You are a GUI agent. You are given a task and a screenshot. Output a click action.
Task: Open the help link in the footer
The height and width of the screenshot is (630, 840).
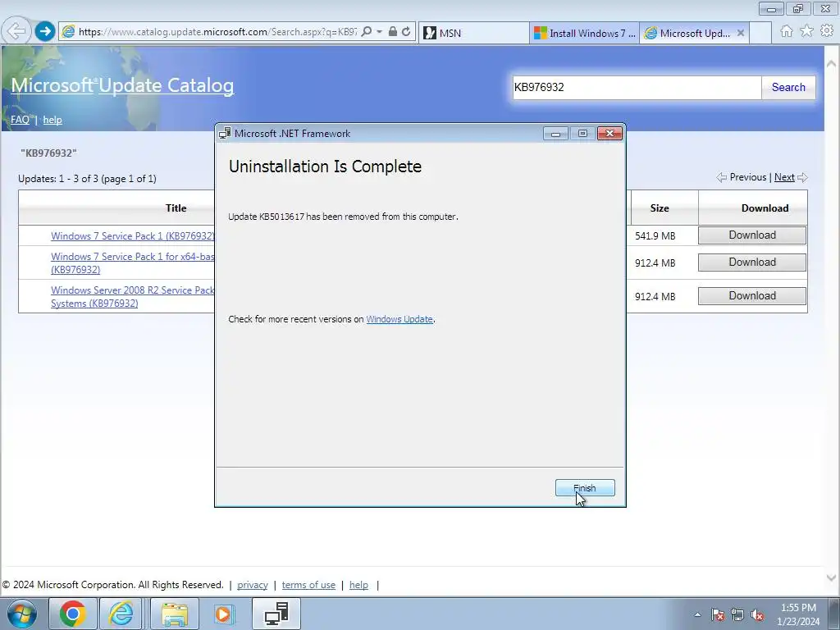coord(359,585)
